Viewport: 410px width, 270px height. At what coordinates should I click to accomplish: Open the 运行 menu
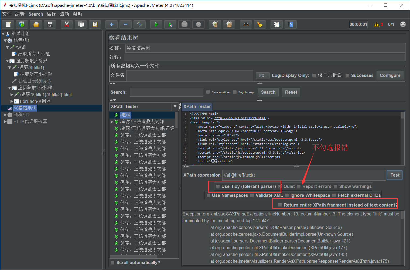51,14
